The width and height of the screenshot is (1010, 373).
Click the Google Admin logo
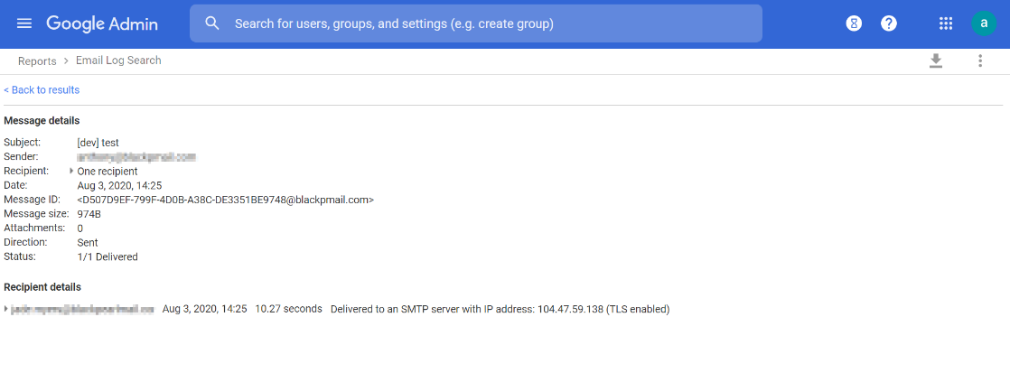click(x=102, y=23)
